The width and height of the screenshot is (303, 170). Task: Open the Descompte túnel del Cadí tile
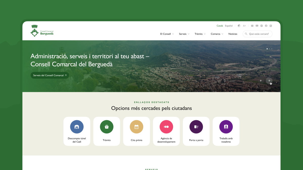coord(77,131)
